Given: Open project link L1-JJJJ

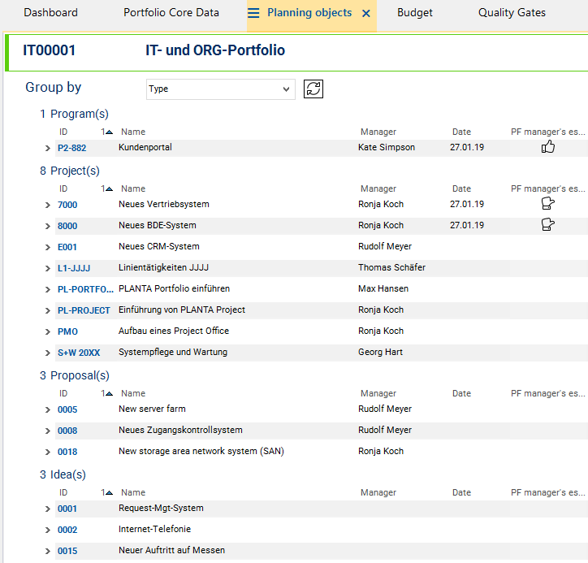Looking at the screenshot, I should (74, 268).
